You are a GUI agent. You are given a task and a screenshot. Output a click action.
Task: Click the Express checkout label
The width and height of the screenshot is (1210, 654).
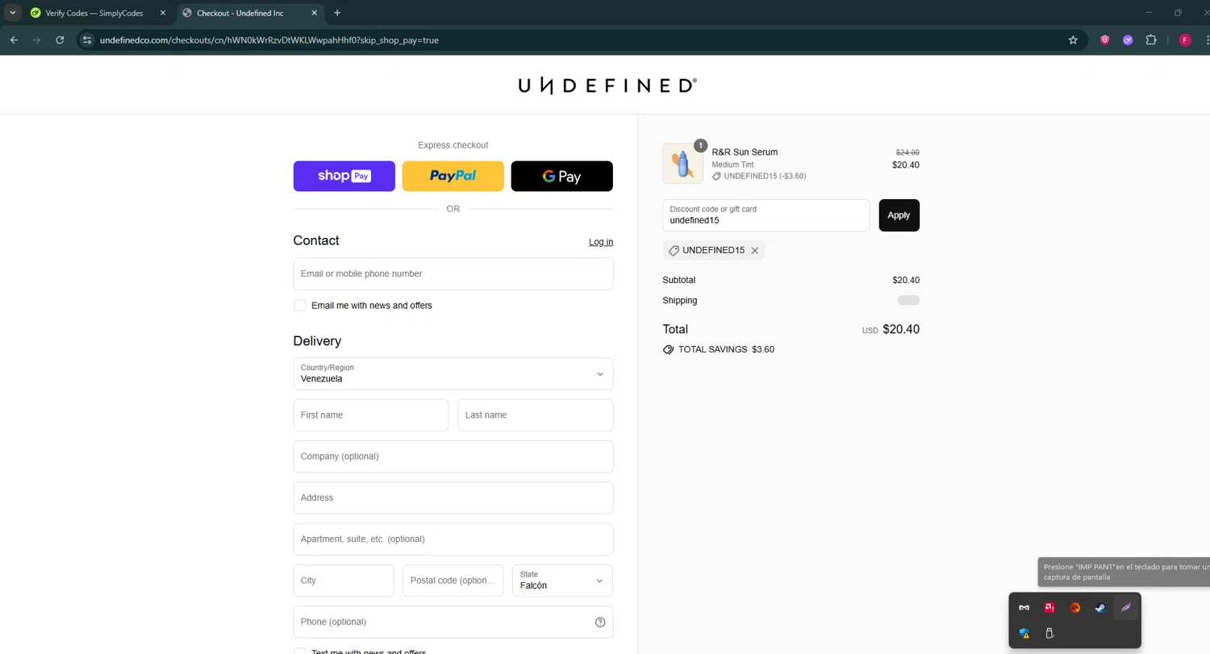453,145
